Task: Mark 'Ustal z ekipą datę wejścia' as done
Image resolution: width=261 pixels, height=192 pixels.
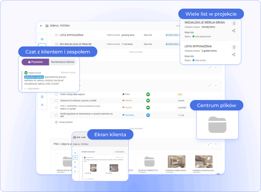Action: (x=56, y=94)
